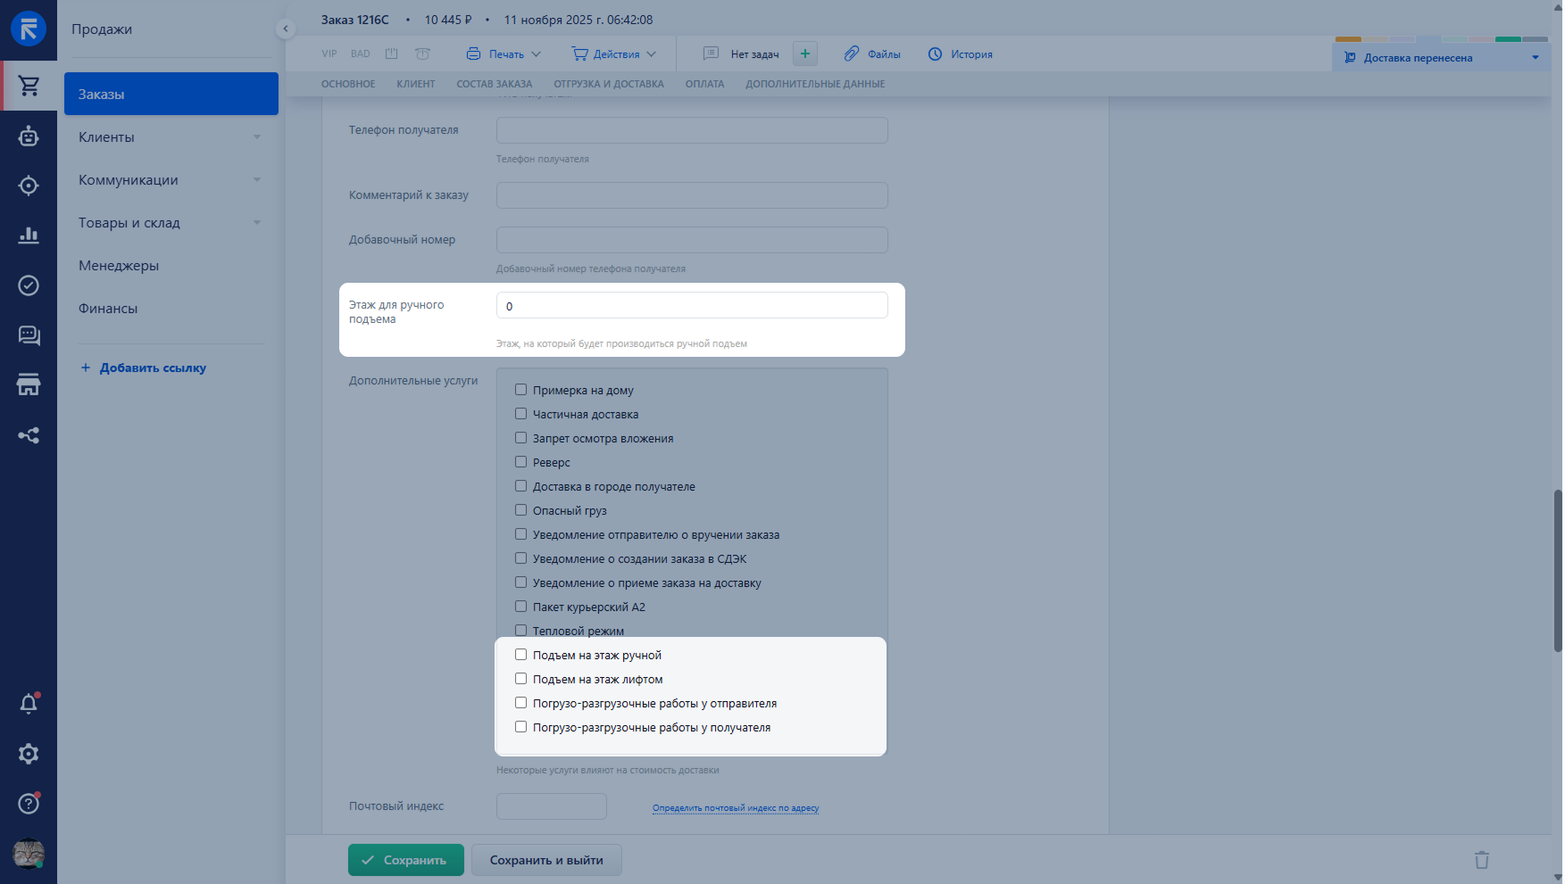Click the notifications bell icon
The width and height of the screenshot is (1565, 884).
pos(29,704)
